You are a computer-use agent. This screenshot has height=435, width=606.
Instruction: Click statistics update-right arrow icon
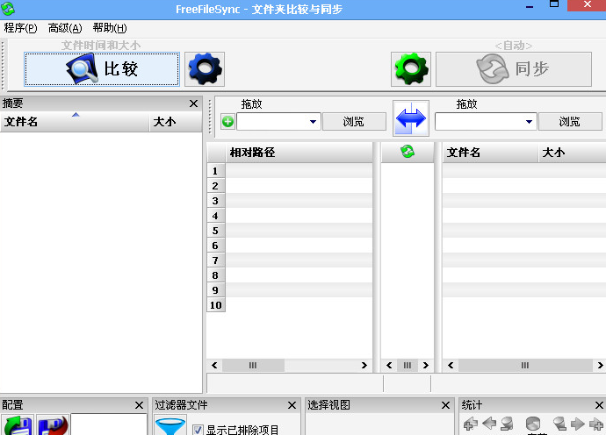point(577,424)
